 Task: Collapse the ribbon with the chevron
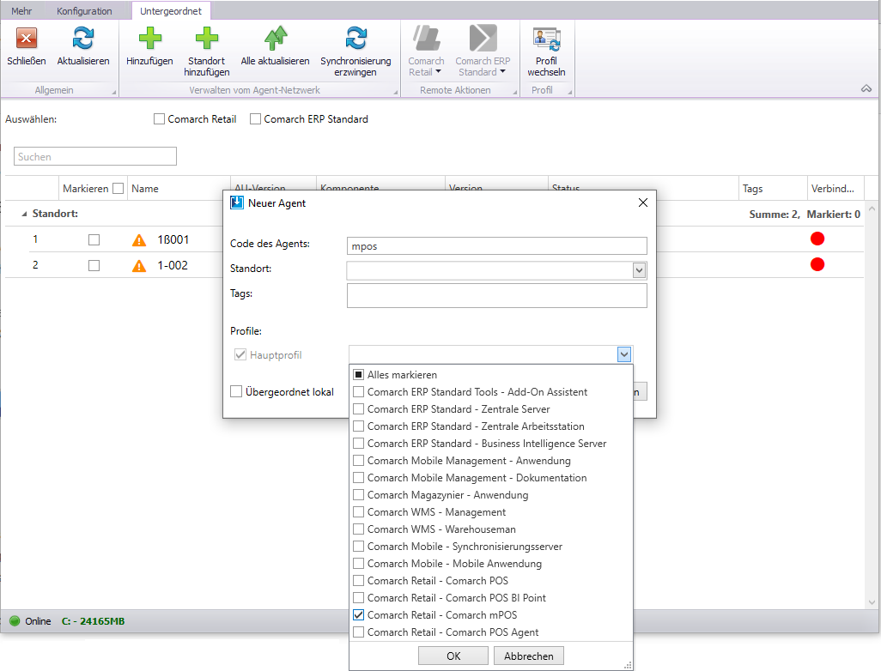click(866, 88)
